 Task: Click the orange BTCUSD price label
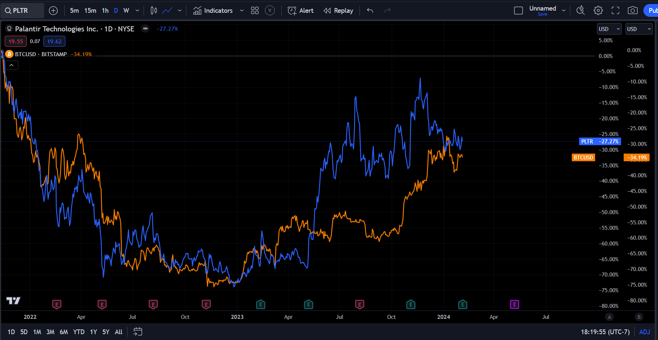tap(583, 157)
